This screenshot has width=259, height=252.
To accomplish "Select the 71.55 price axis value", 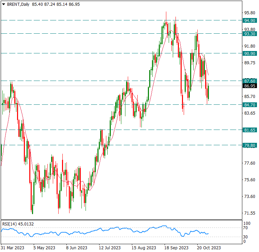I will (x=250, y=213).
